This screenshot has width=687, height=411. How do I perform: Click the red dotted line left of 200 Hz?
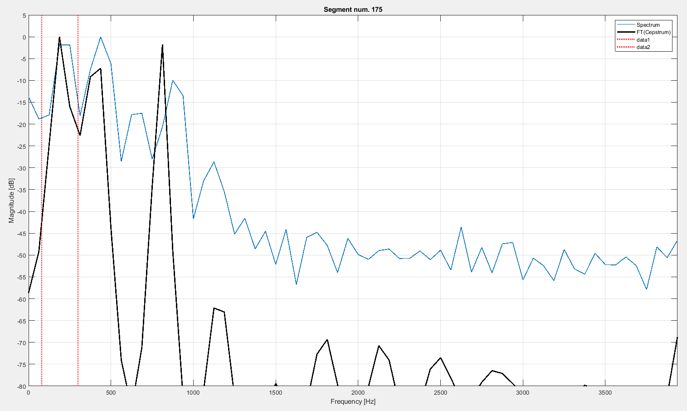click(x=42, y=201)
